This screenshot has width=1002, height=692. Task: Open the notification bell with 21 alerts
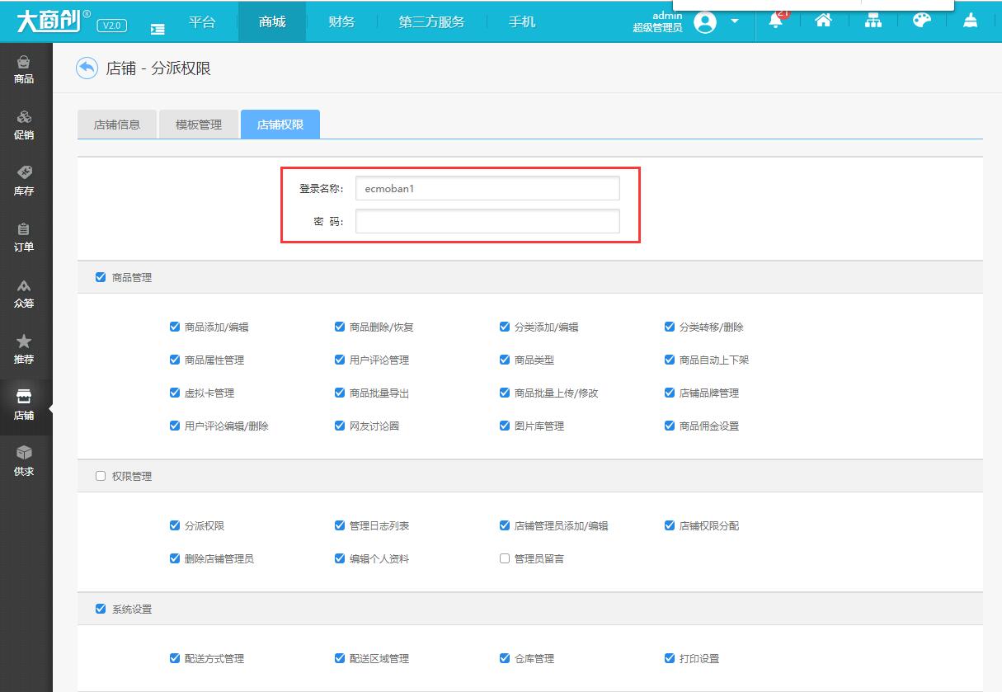coord(776,21)
